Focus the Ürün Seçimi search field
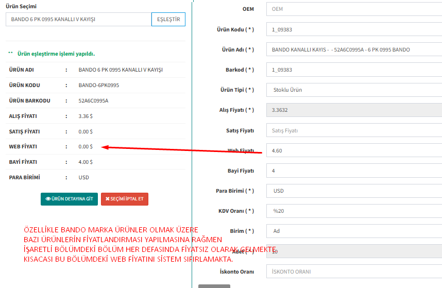Viewport: 442px width, 288px height. pyautogui.click(x=78, y=19)
